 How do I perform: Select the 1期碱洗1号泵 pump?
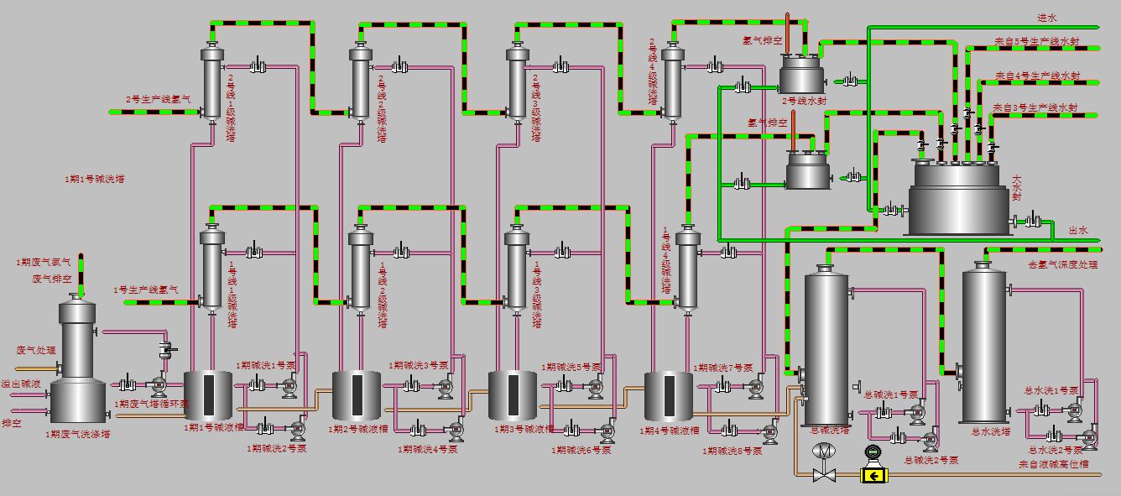[x=290, y=385]
